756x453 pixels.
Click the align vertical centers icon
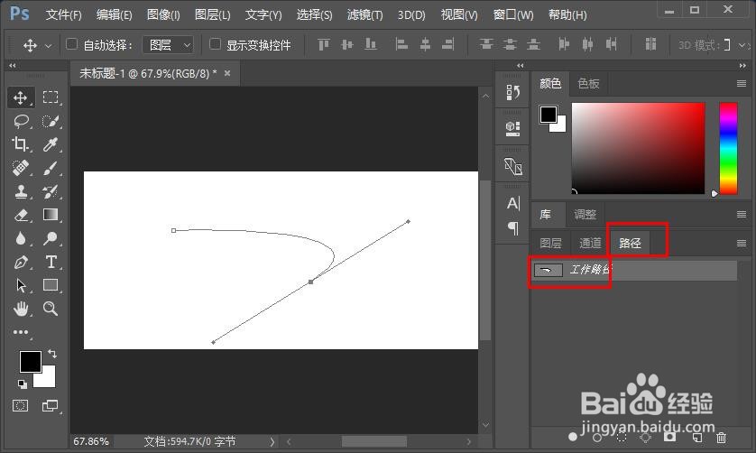click(347, 45)
